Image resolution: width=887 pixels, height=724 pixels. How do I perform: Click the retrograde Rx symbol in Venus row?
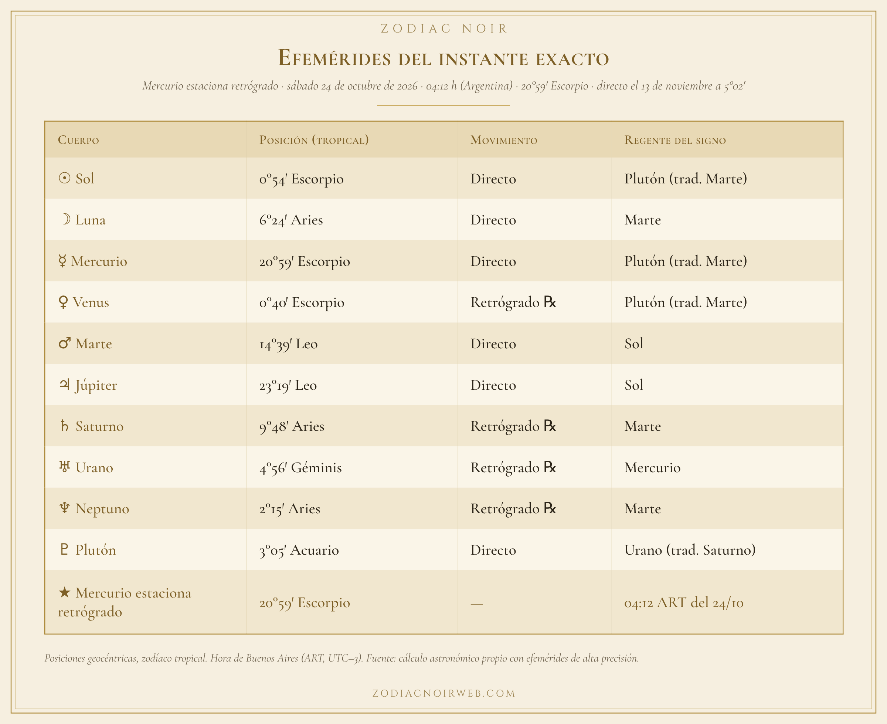(550, 302)
